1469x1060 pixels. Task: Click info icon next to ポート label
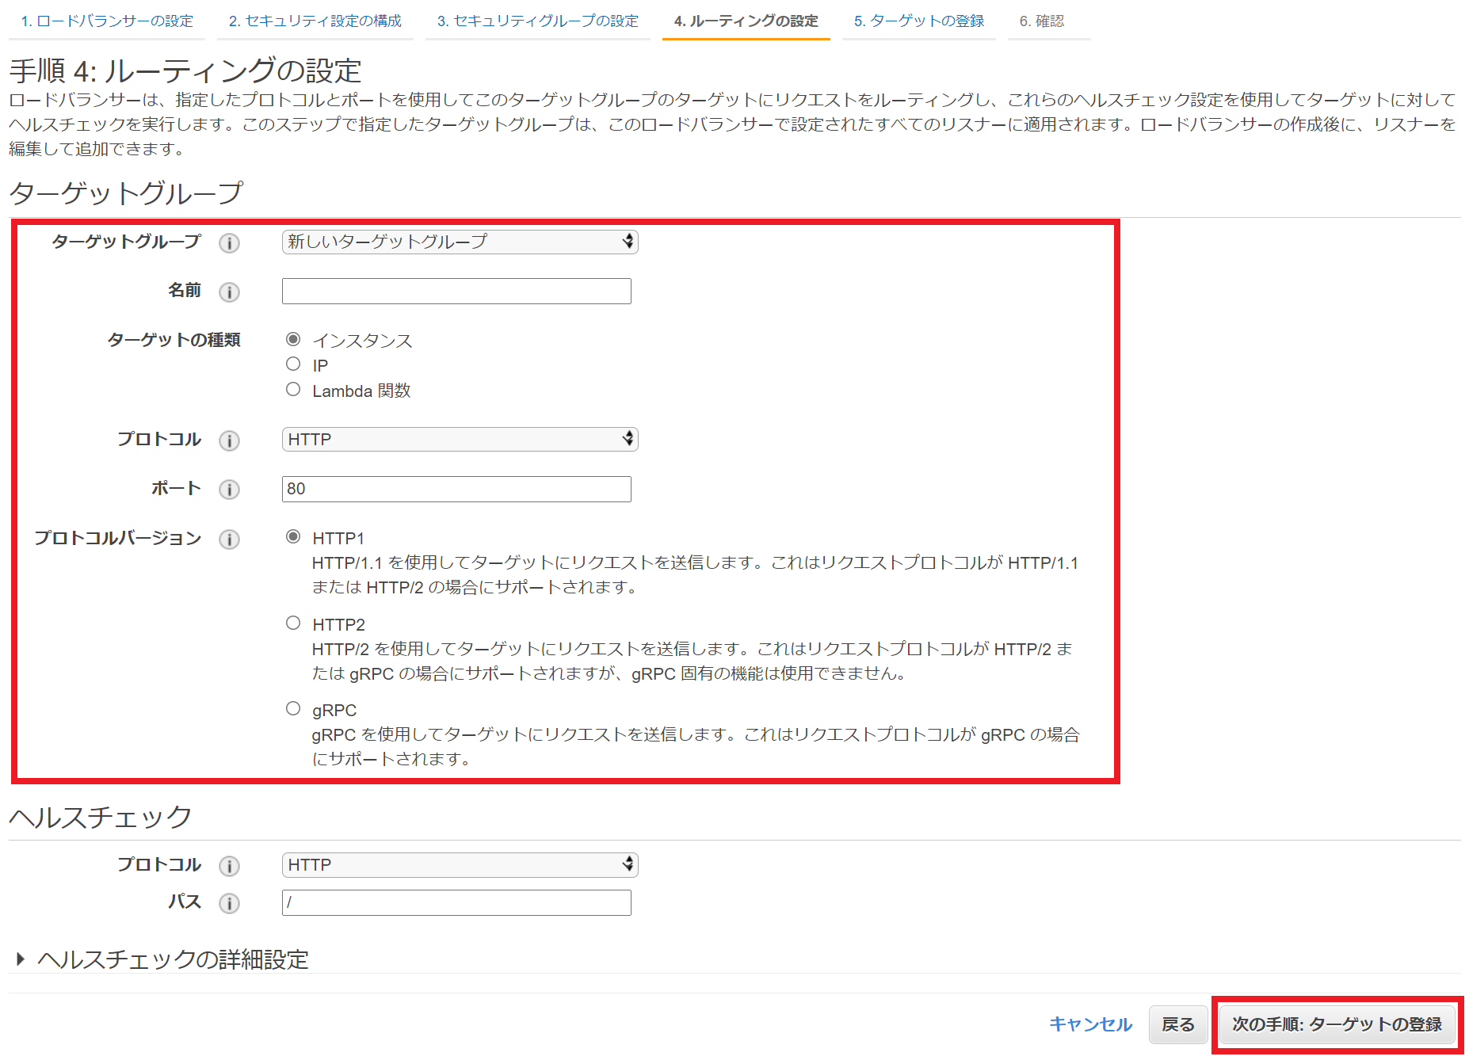(229, 490)
